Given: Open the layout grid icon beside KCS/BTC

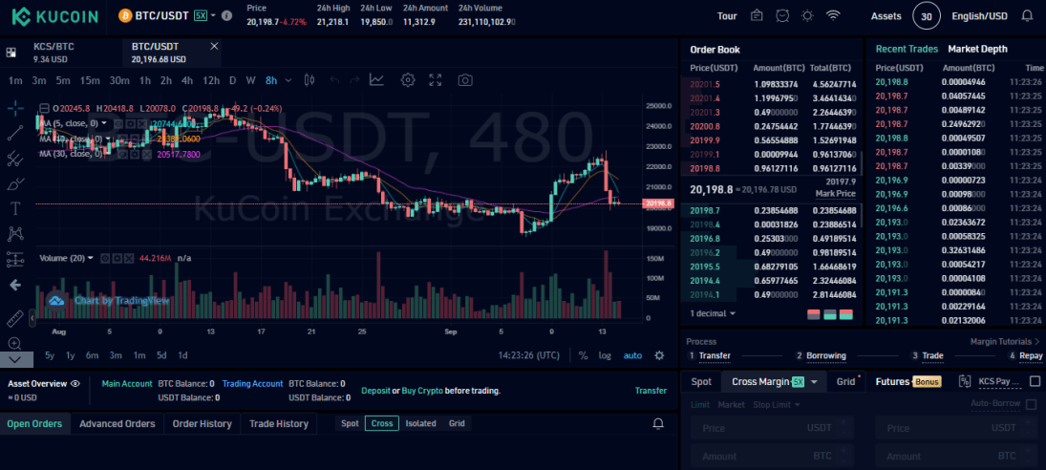Looking at the screenshot, I should (11, 53).
